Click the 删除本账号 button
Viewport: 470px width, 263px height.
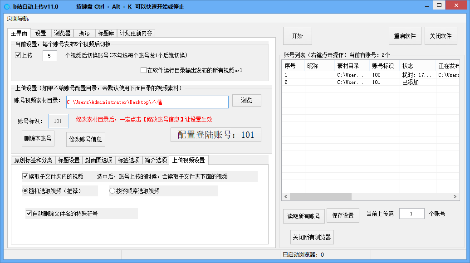38,138
